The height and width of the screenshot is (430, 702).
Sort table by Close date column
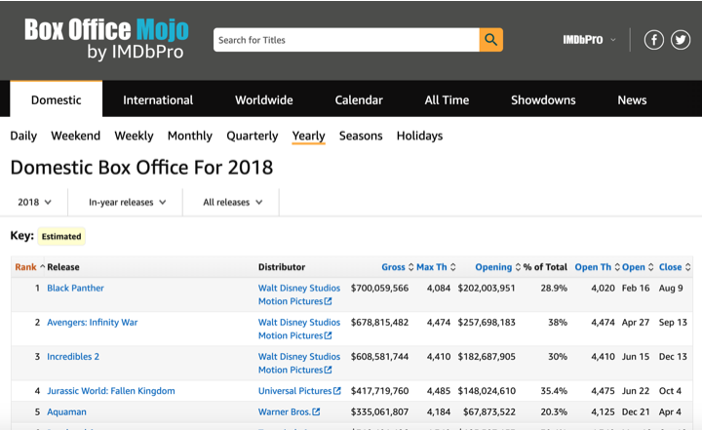coord(675,267)
